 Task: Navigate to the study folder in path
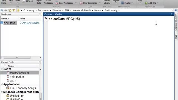32,11
